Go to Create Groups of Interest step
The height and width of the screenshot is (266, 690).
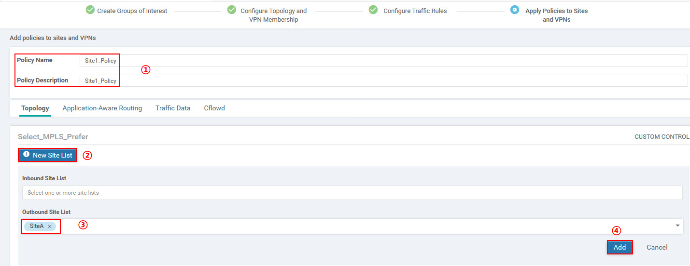tap(132, 11)
